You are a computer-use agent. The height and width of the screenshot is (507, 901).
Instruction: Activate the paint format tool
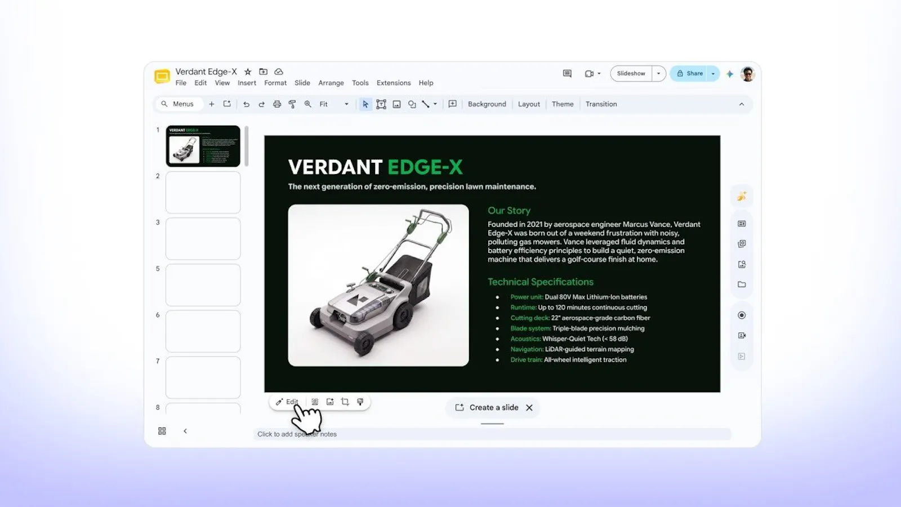click(292, 104)
